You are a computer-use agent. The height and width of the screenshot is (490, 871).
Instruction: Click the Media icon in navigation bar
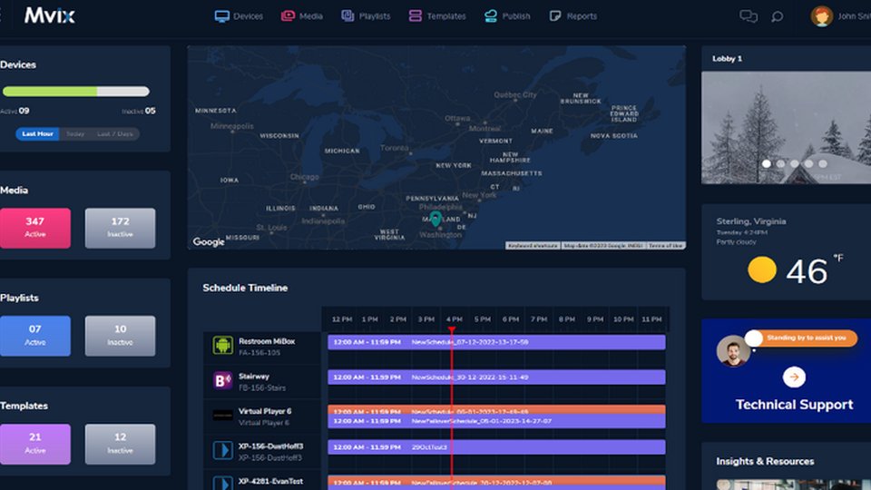(x=289, y=15)
